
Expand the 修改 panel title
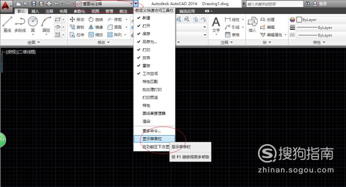pyautogui.click(x=103, y=42)
